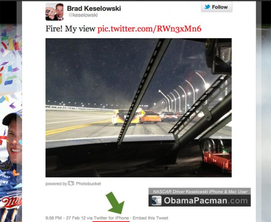271x222 pixels.
Task: Open the Twitter for iPhone link
Action: (x=111, y=218)
